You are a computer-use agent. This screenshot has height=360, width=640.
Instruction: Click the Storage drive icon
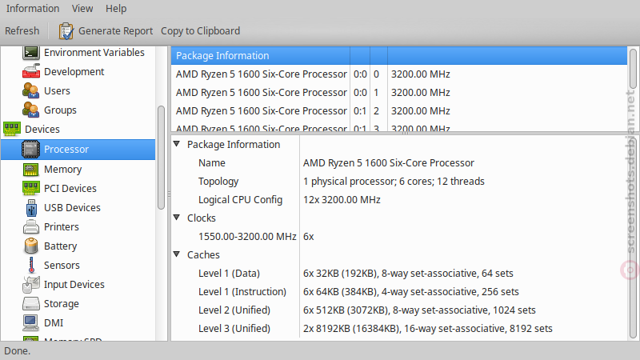tap(31, 303)
